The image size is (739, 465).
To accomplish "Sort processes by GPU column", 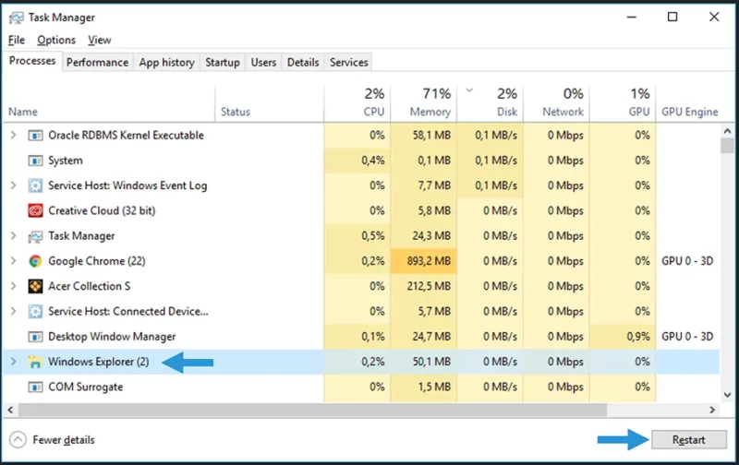I will point(623,103).
